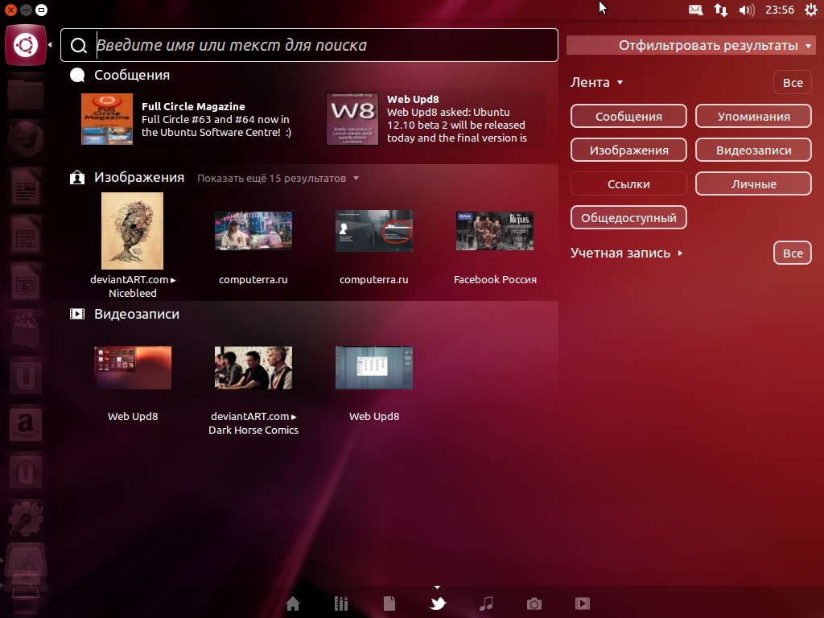Collapse the Лента filter section
Image resolution: width=824 pixels, height=618 pixels.
(597, 83)
